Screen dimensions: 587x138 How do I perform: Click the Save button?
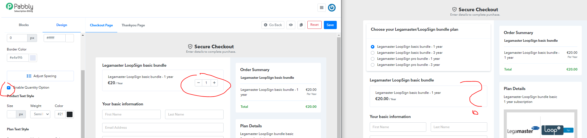(x=330, y=25)
